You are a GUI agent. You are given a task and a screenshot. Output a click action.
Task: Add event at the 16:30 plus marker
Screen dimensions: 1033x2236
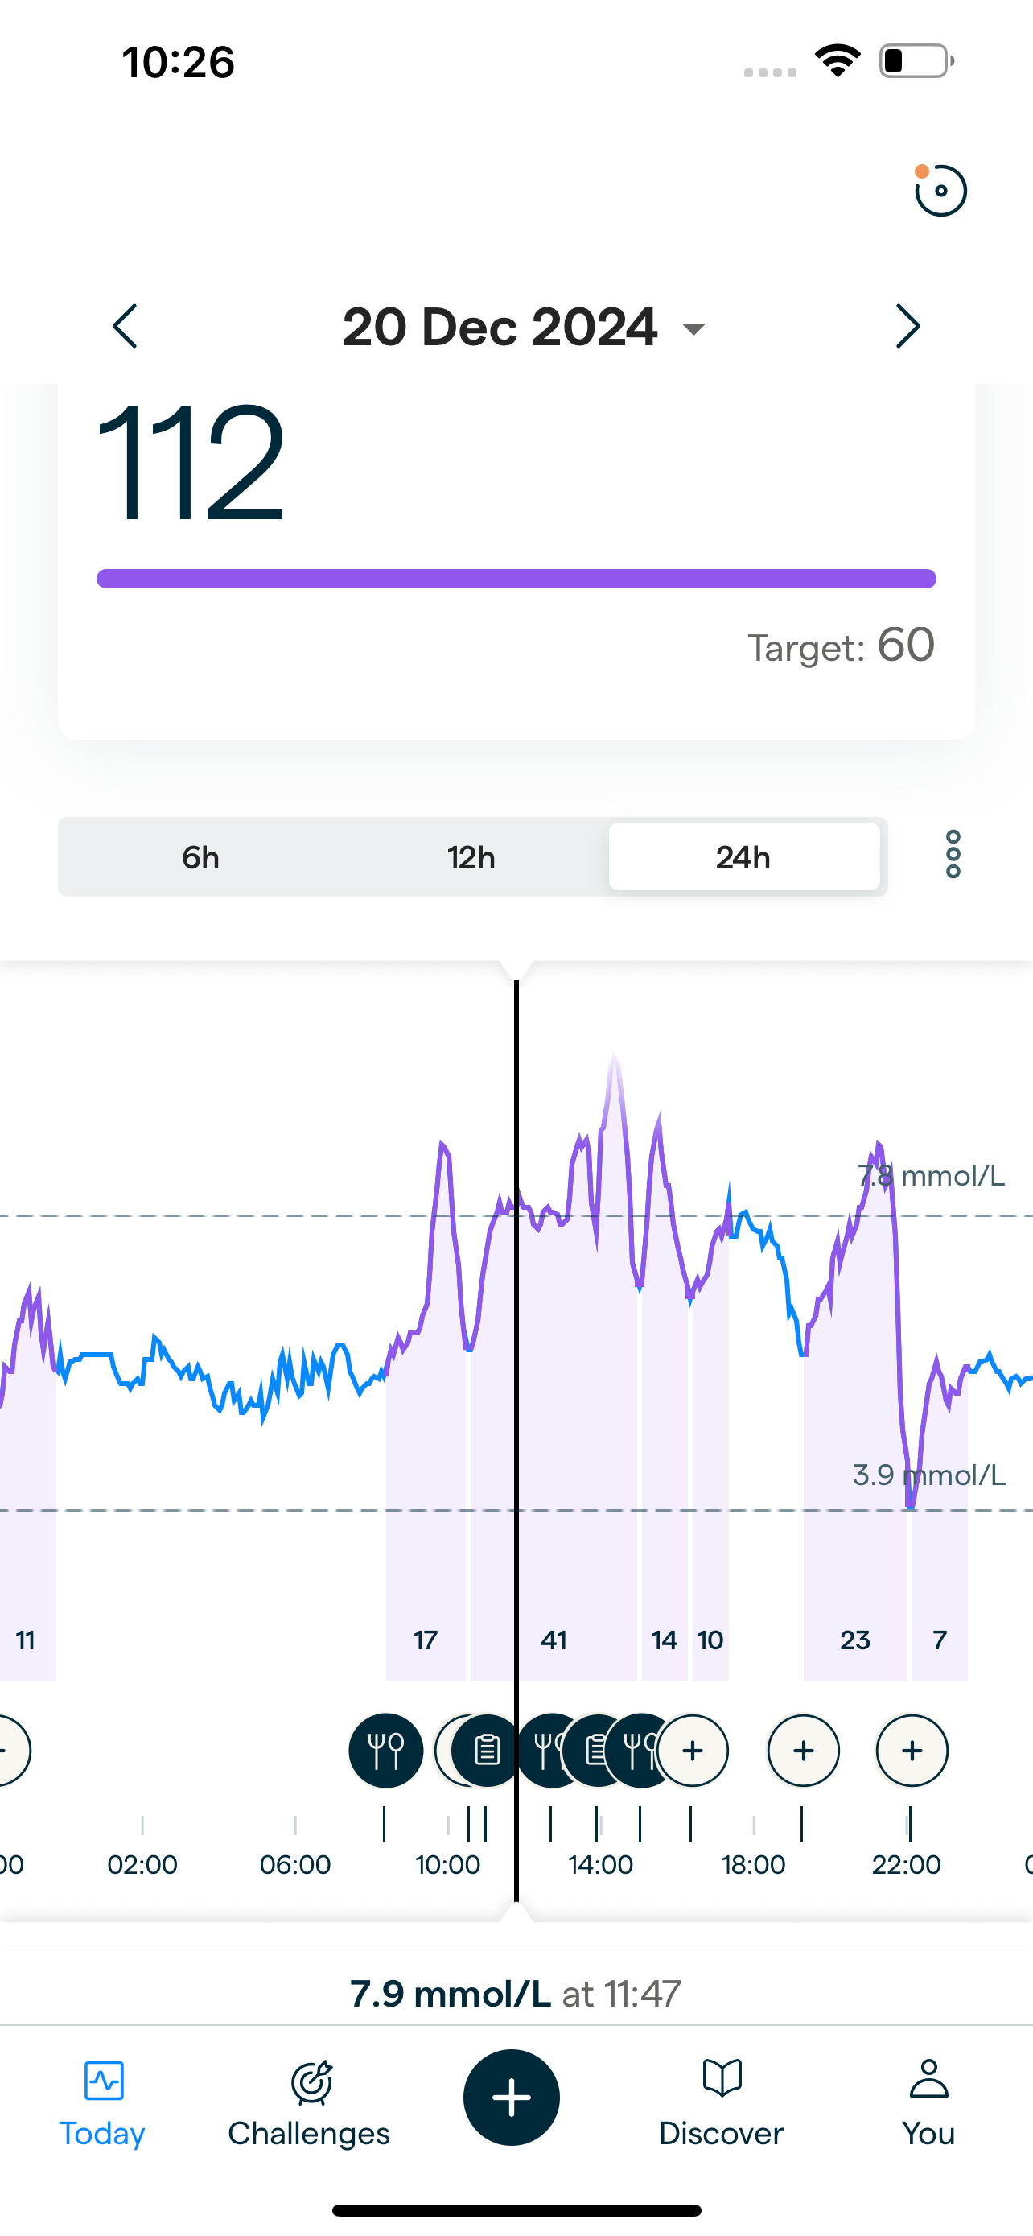pos(692,1751)
